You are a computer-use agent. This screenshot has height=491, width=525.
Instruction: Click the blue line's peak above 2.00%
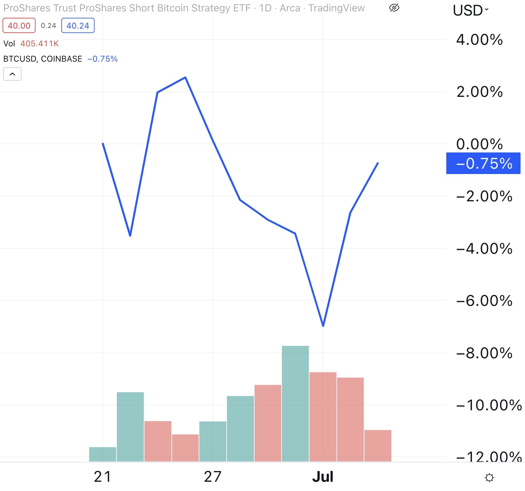(185, 77)
